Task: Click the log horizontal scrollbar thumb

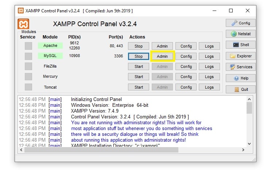Action: (101, 150)
